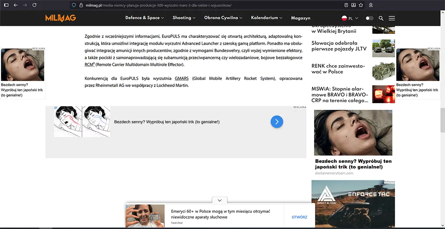
Task: Bookmark the page via the star icon
Action: click(x=360, y=5)
